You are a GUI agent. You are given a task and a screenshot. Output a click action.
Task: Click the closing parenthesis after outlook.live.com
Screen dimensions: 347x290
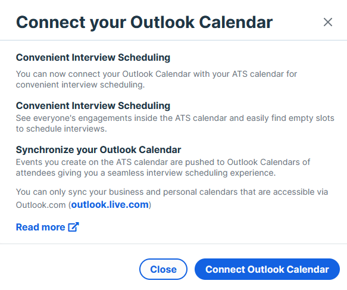coord(150,205)
